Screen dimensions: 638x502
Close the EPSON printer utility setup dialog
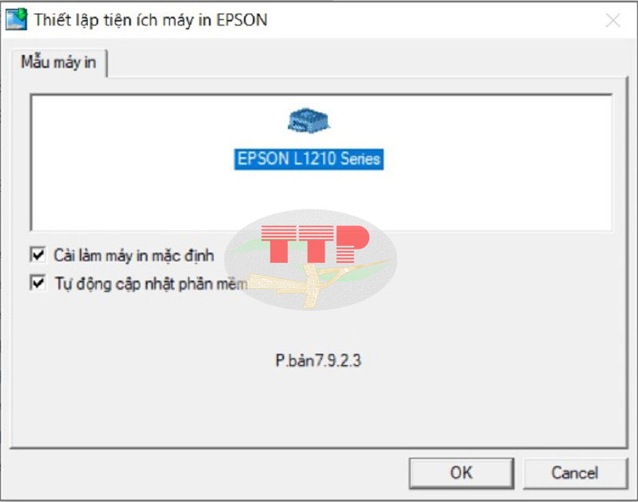coord(612,21)
